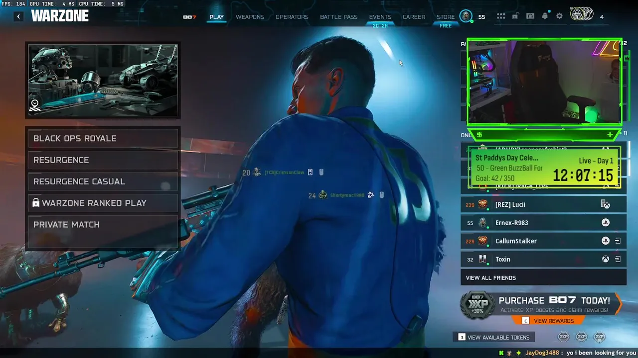The height and width of the screenshot is (358, 638).
Task: Open the OPERATORS tab
Action: pos(292,17)
